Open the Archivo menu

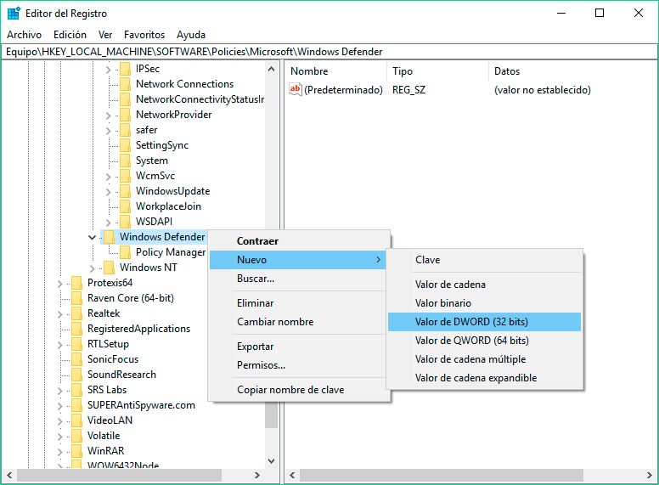pyautogui.click(x=25, y=35)
